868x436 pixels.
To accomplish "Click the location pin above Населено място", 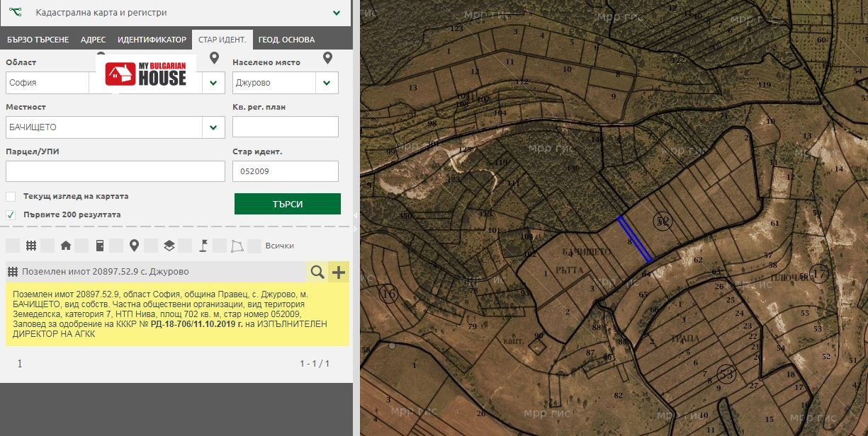I will click(x=327, y=58).
